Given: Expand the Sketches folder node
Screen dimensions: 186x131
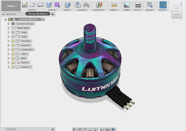Looking at the screenshot, I should [x=8, y=45].
